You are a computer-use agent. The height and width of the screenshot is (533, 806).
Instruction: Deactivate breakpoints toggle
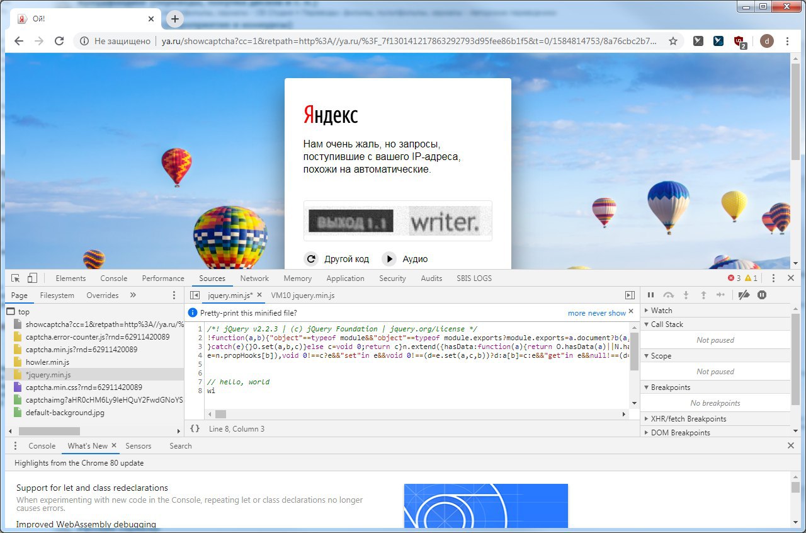(x=744, y=295)
